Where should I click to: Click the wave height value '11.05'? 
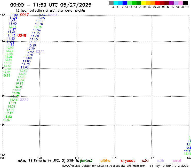(x=27, y=61)
